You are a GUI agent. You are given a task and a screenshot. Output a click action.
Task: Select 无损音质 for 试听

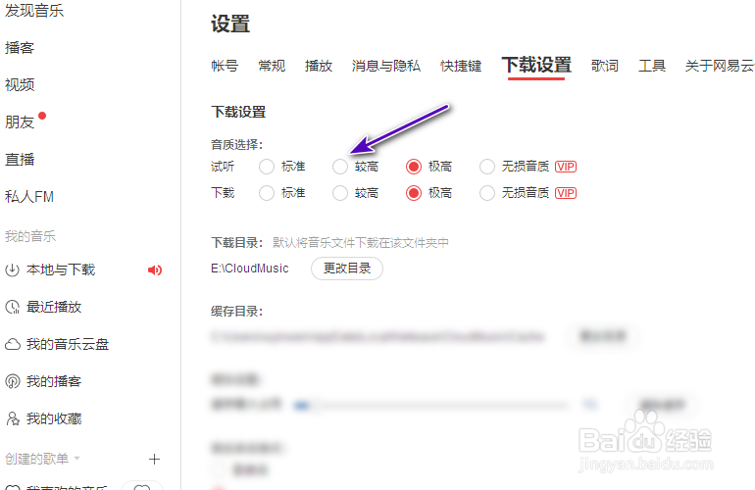tap(486, 167)
